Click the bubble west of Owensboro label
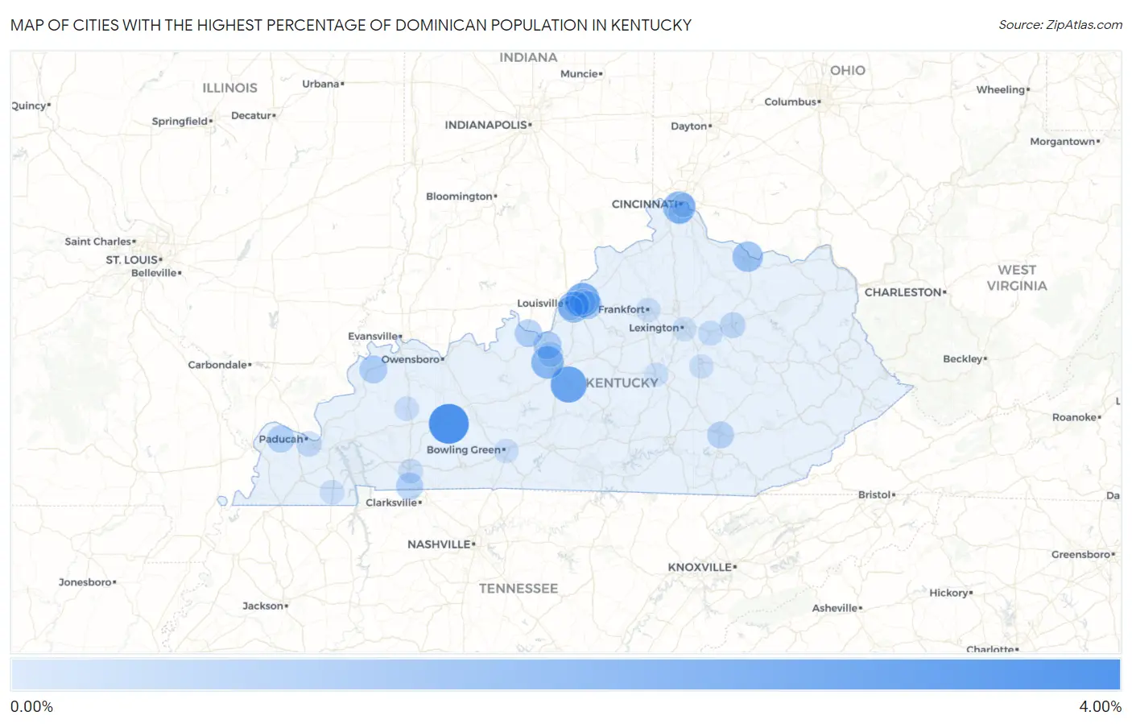The height and width of the screenshot is (724, 1132). 373,370
